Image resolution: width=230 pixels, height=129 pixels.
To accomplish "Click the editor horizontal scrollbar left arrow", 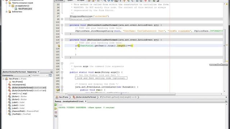I will (66, 94).
